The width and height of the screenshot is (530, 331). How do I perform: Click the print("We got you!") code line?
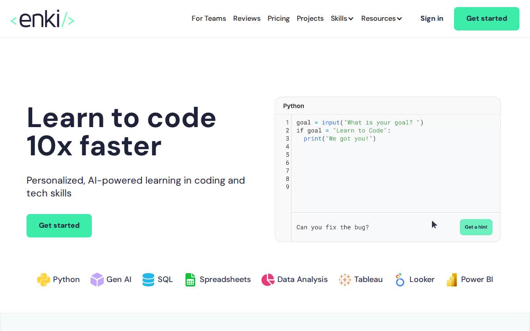[x=340, y=139]
